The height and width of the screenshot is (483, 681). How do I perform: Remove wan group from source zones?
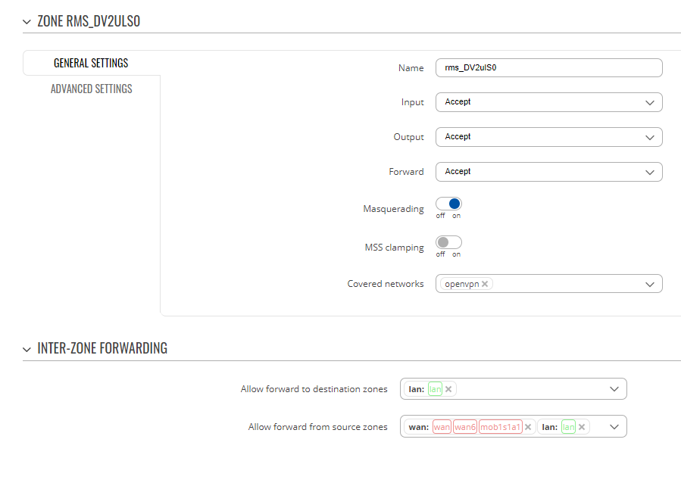coord(528,427)
